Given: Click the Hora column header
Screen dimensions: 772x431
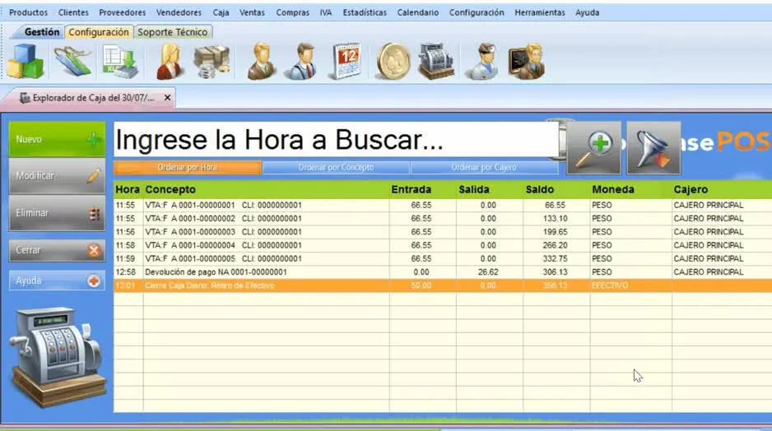Looking at the screenshot, I should (128, 189).
